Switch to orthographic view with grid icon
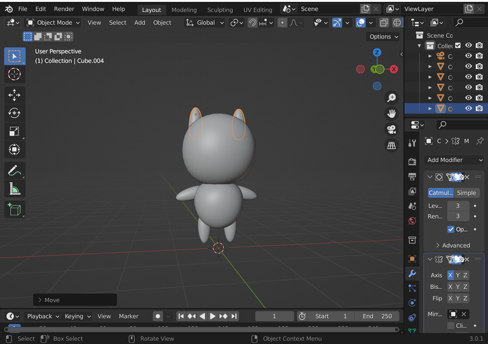The image size is (488, 344). point(391,145)
